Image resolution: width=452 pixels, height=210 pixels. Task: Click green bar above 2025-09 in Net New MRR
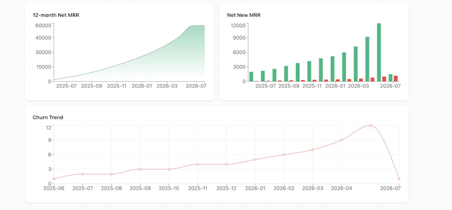click(286, 74)
